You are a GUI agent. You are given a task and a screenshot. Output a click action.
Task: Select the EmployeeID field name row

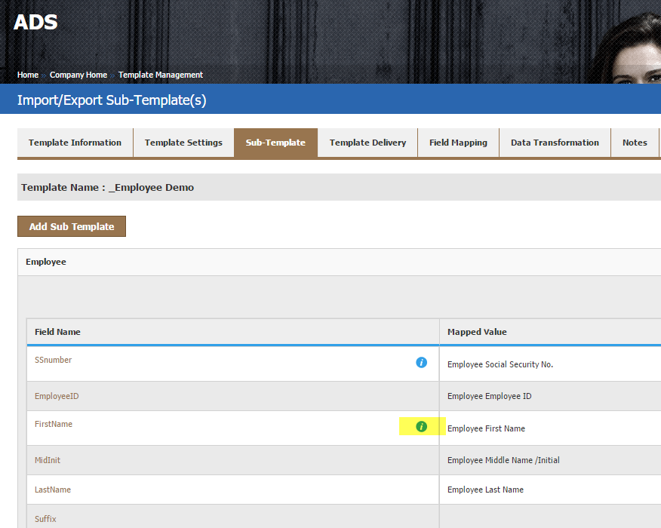click(57, 396)
